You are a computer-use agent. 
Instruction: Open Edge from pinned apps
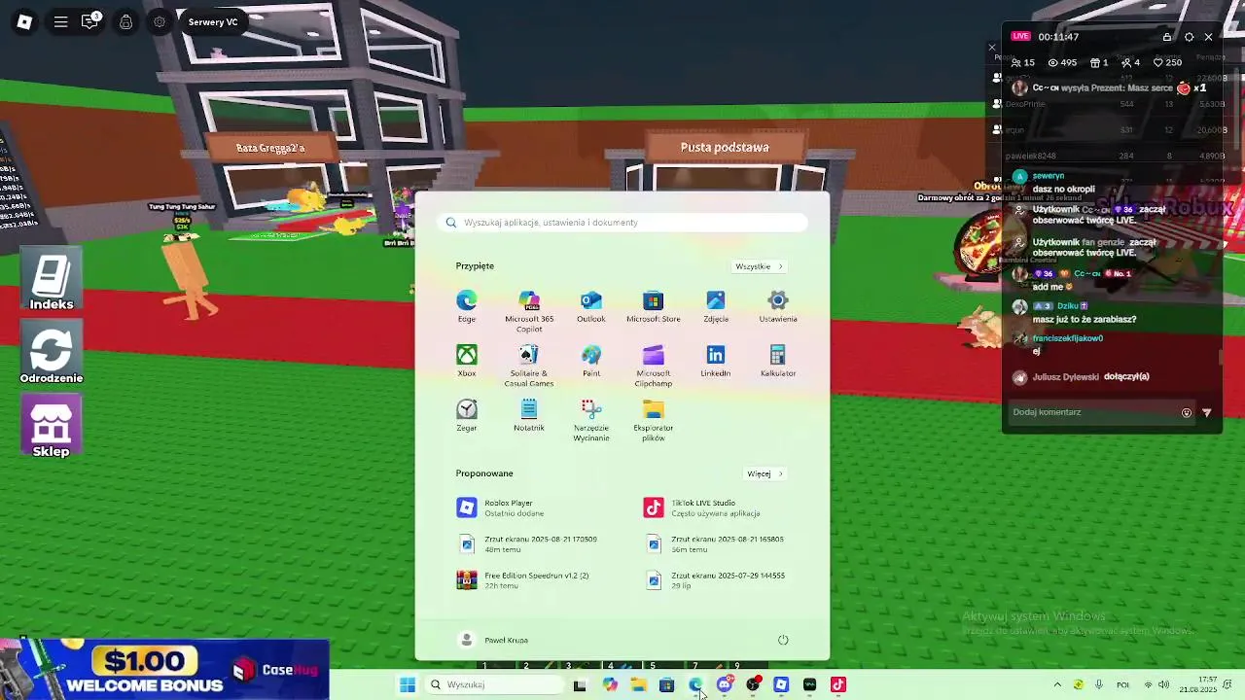(x=467, y=306)
